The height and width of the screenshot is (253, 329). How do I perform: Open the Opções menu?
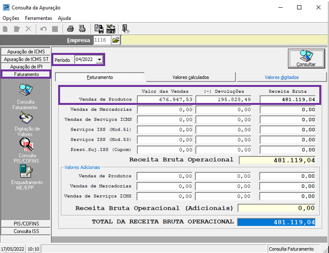pos(11,18)
